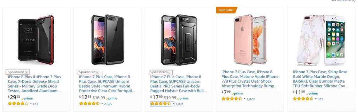
Task: Click prime logo next to $29.95 price
Action: click(x=27, y=98)
